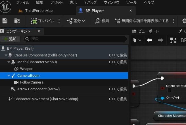
Task: Select BP_Player (Self) root row
Action: [x=64, y=49]
